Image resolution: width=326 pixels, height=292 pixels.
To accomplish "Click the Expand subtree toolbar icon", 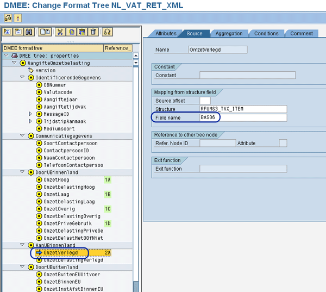I will pos(7,32).
